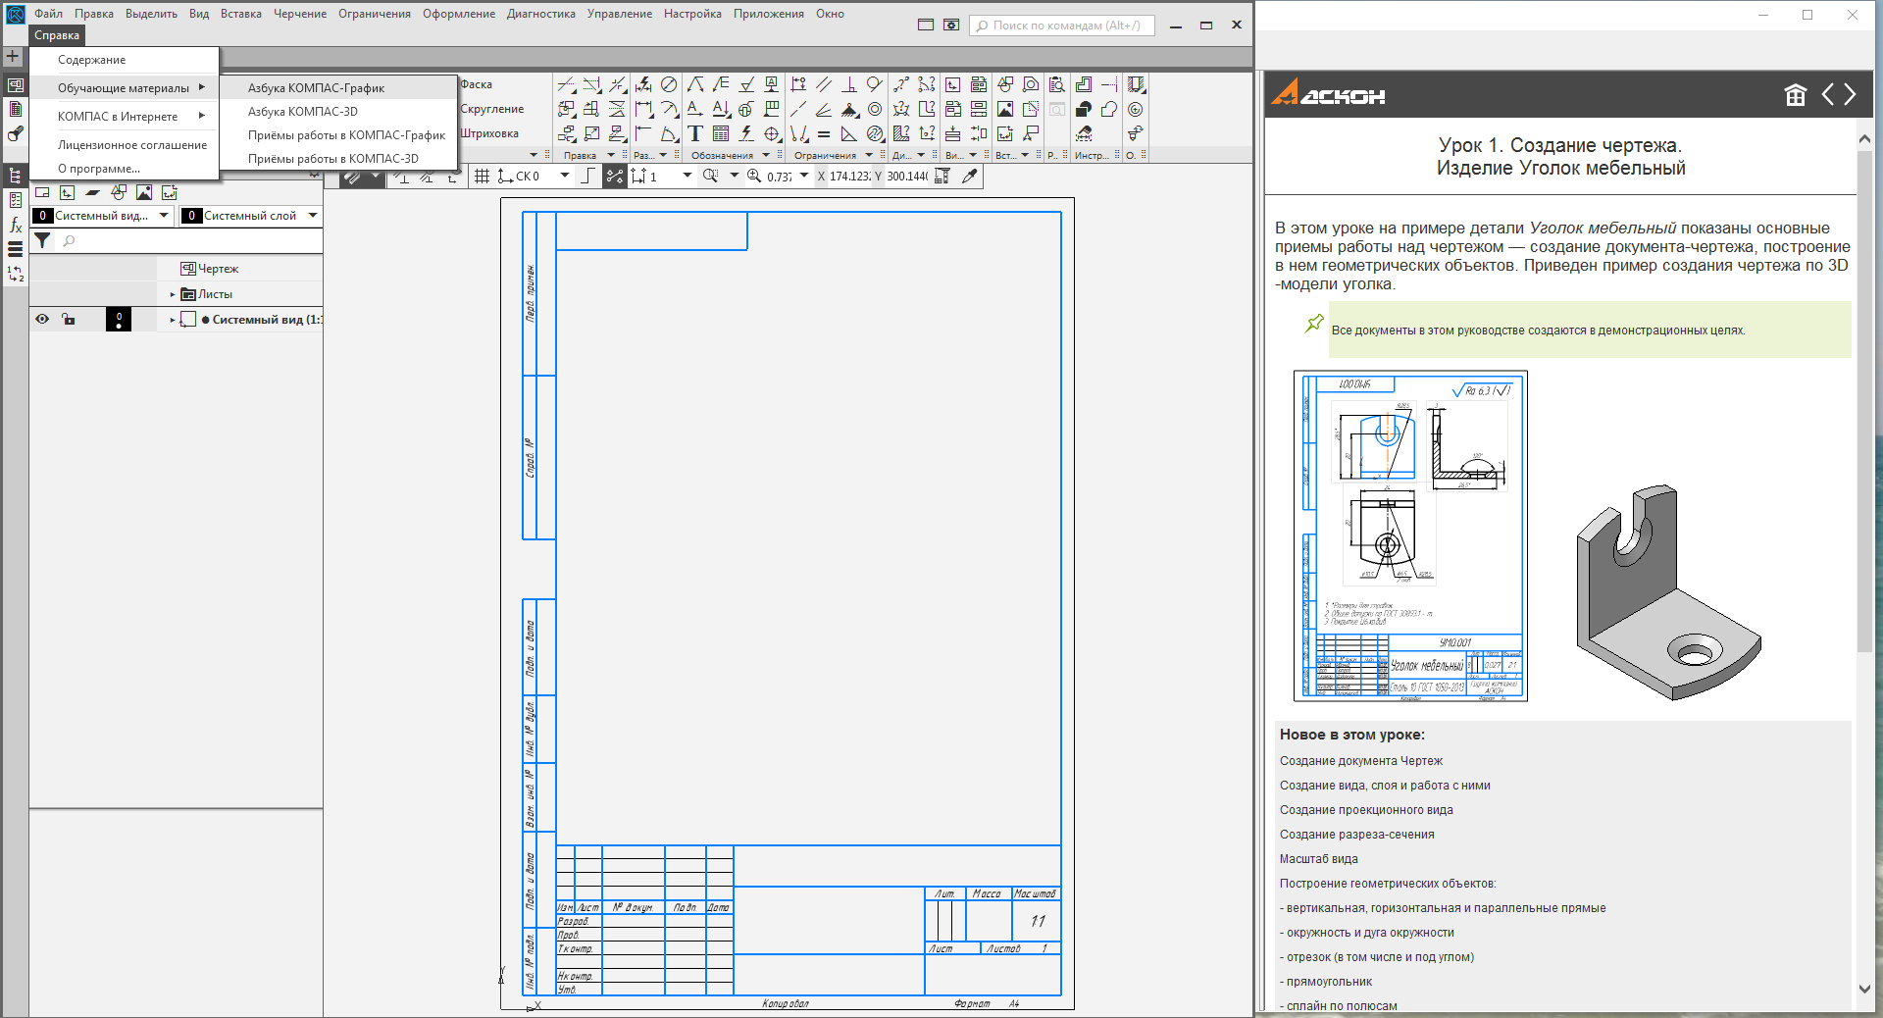Click the rounding settings icon near coordinates
Viewport: 1883px width, 1018px height.
(x=942, y=177)
